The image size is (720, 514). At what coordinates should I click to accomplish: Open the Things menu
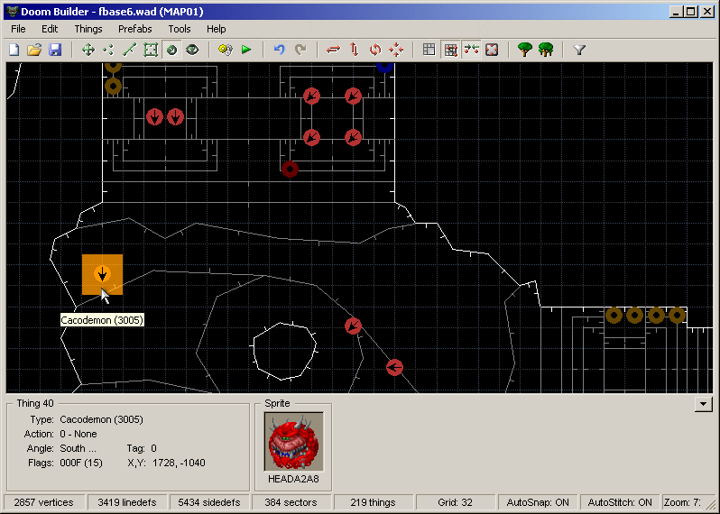tap(88, 29)
